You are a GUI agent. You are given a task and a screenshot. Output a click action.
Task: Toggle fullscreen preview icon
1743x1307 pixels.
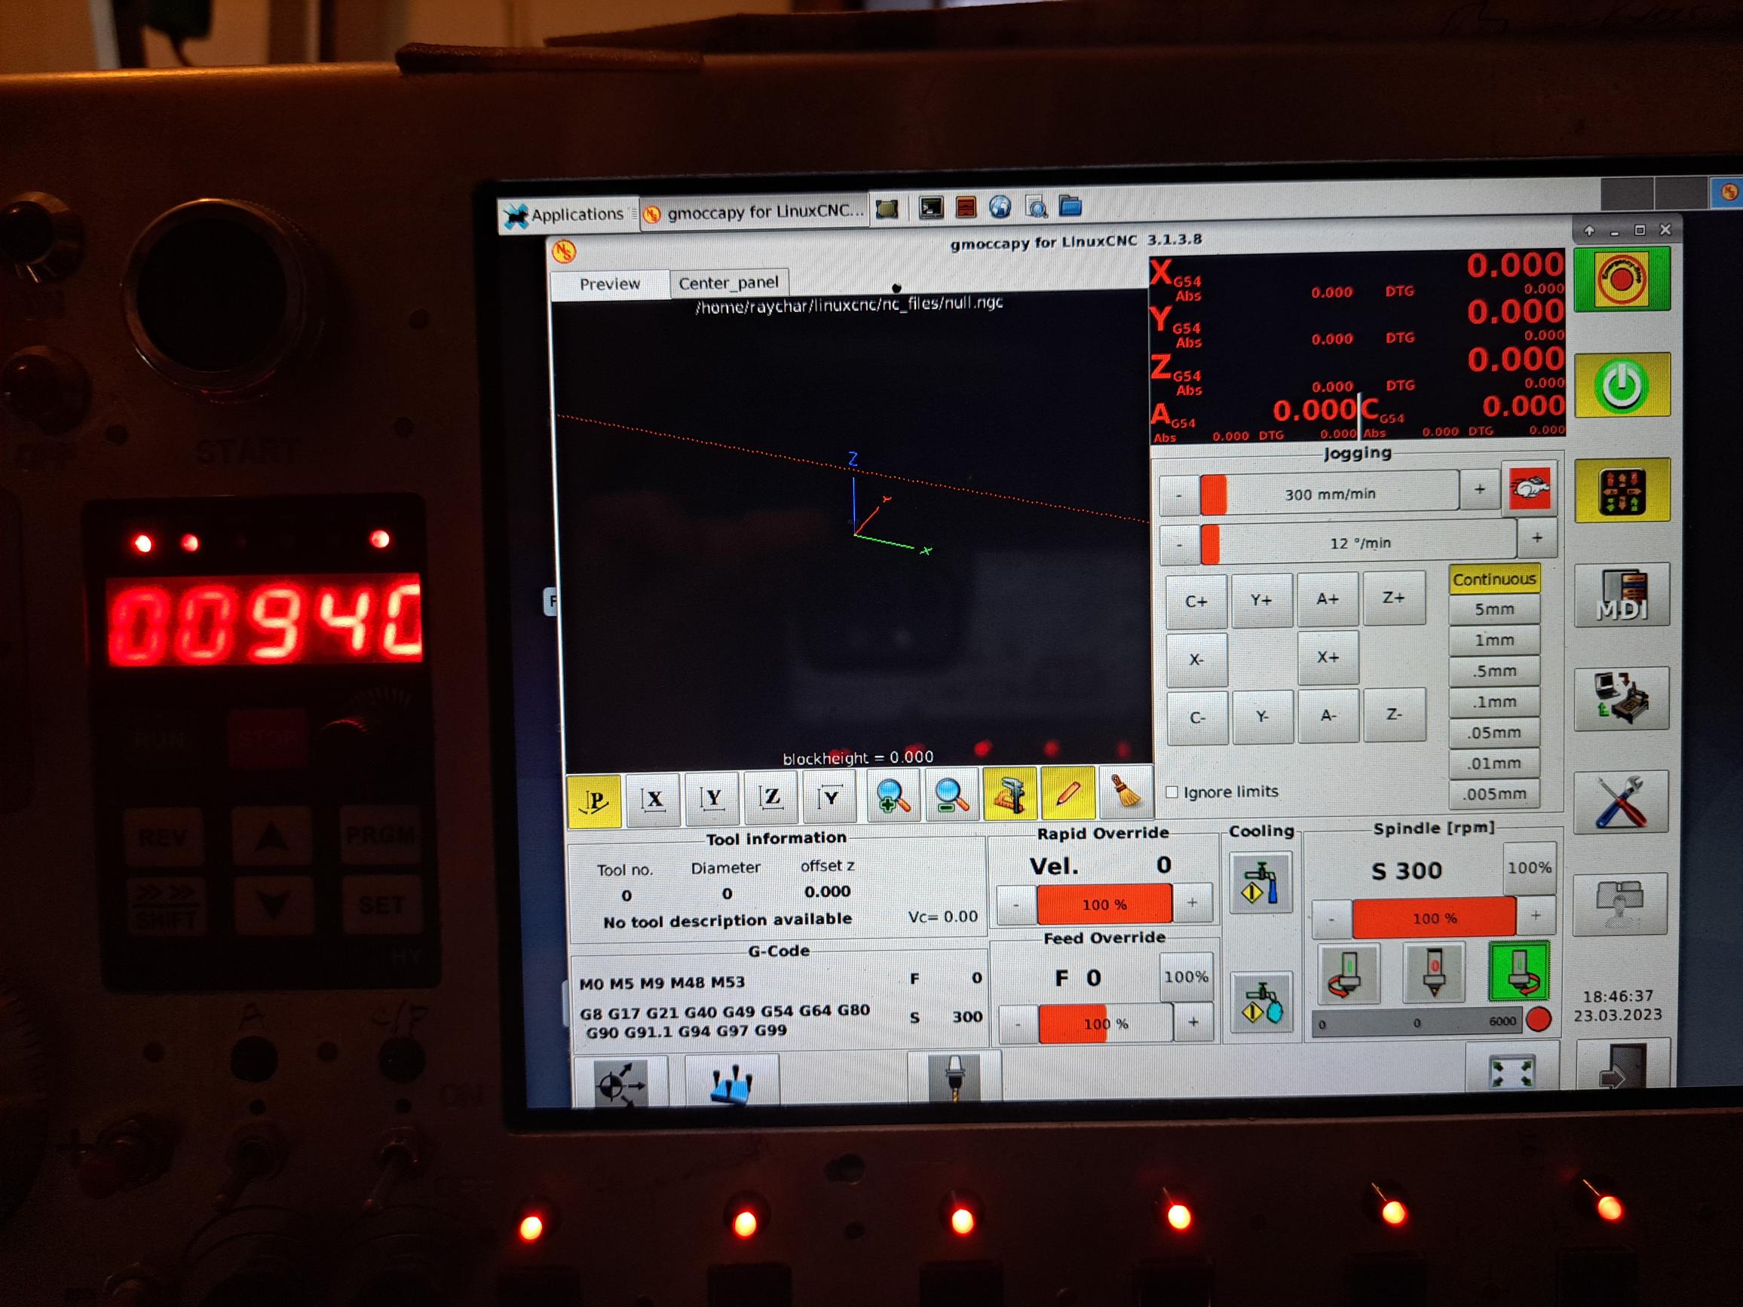(1512, 1067)
